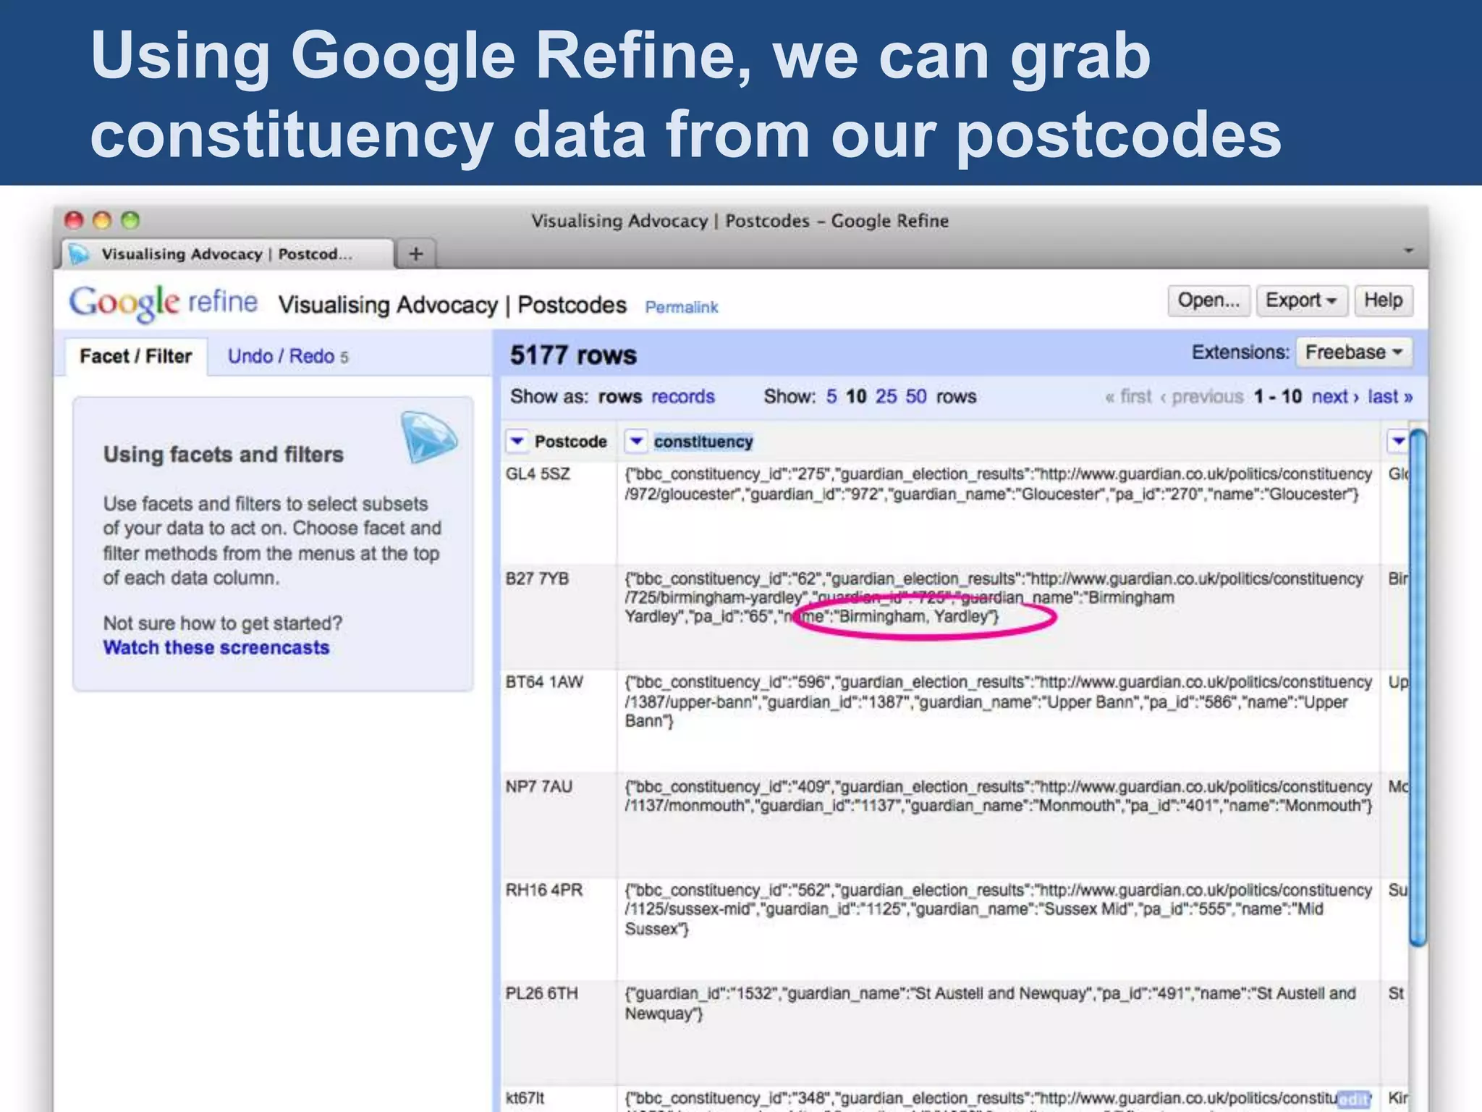
Task: Open a new browser tab with plus button
Action: pos(416,253)
